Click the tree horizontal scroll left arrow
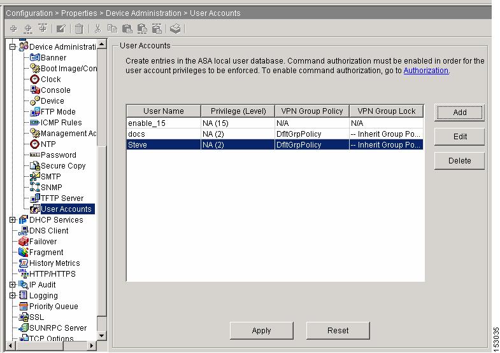 [x=11, y=345]
